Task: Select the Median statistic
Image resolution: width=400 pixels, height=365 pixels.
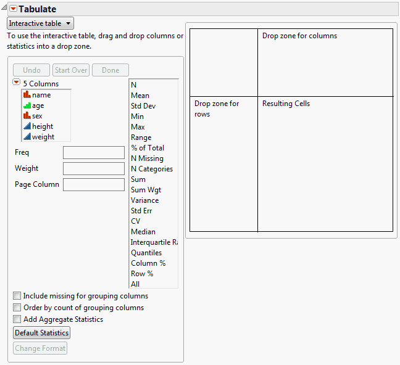Action: [x=143, y=232]
